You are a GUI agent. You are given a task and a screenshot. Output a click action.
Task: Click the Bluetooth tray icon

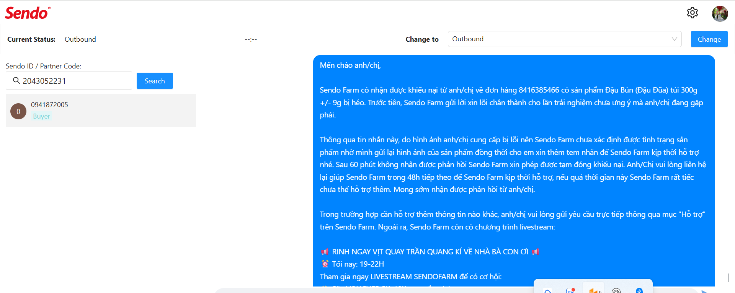tap(639, 291)
